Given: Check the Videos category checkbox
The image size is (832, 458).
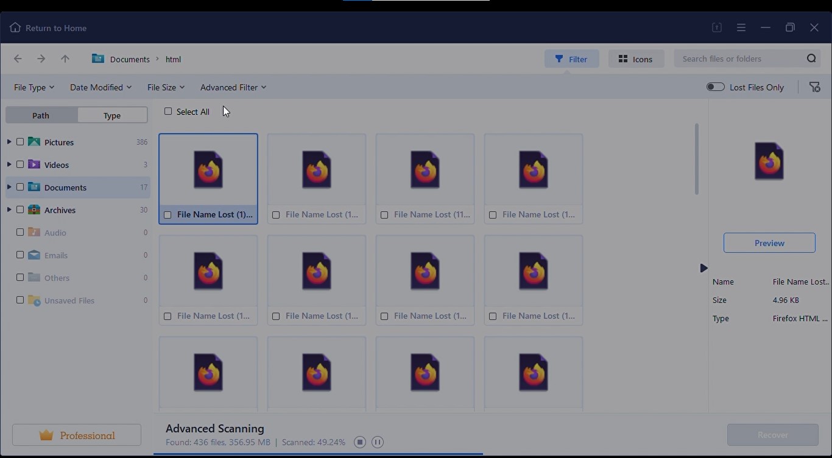Looking at the screenshot, I should [20, 164].
